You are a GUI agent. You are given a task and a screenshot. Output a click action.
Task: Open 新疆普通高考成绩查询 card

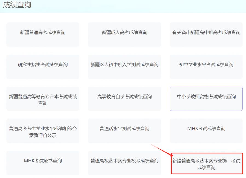click(x=43, y=34)
